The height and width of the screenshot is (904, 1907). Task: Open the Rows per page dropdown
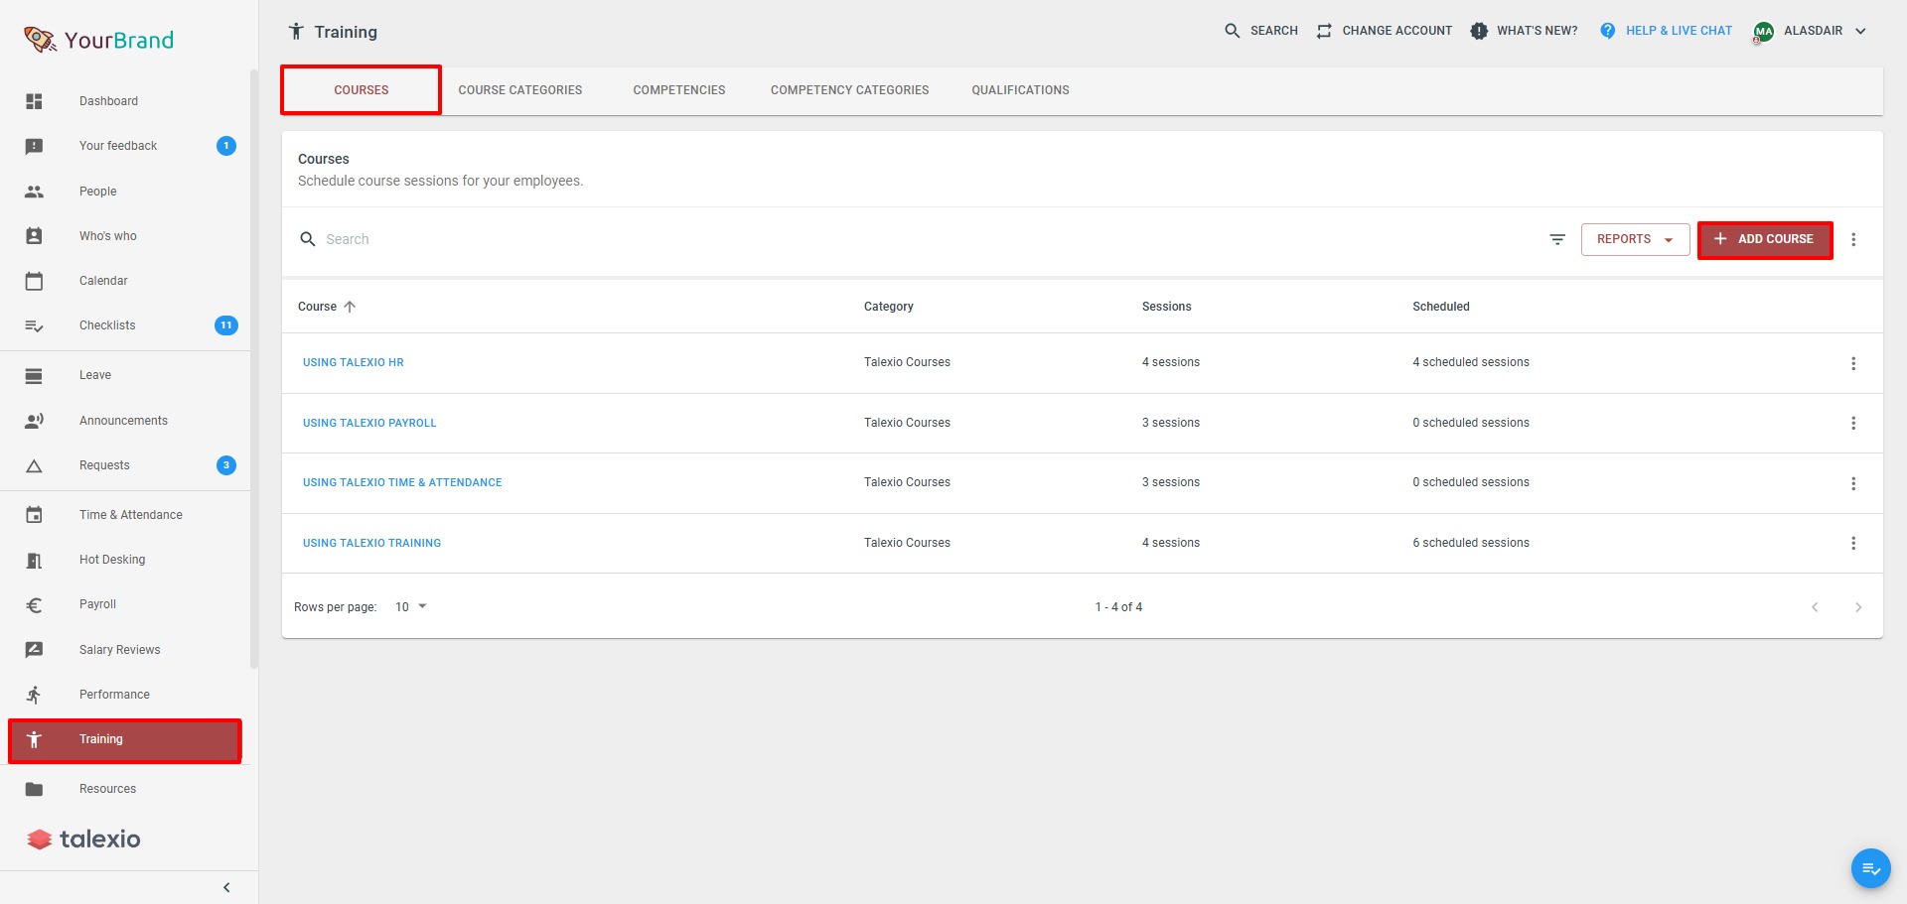[x=411, y=606]
